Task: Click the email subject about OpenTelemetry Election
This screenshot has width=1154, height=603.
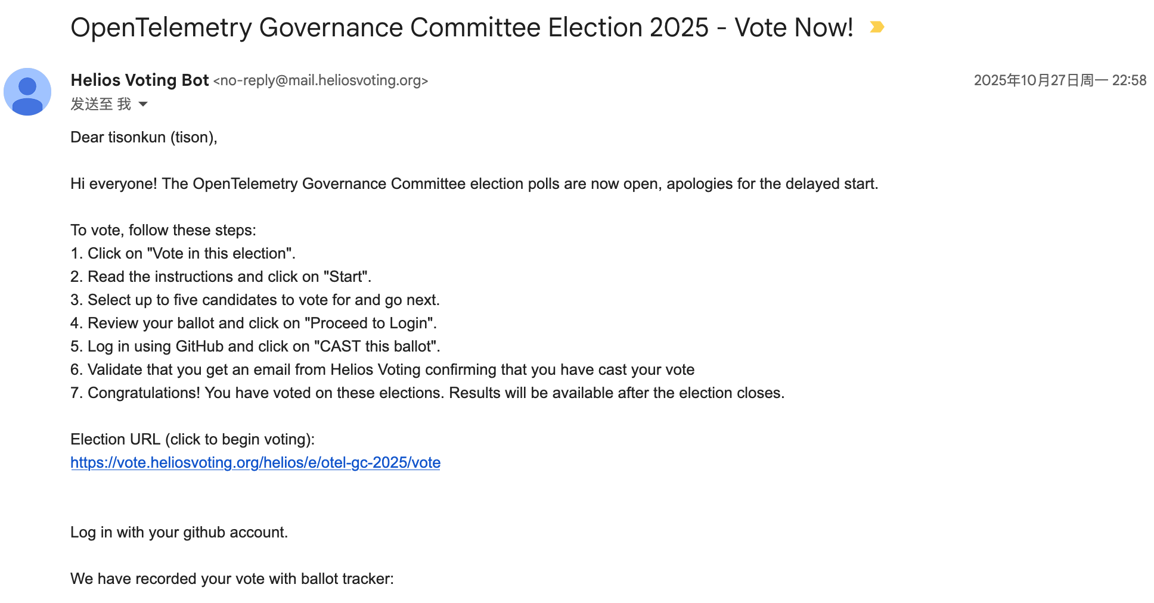Action: (462, 27)
